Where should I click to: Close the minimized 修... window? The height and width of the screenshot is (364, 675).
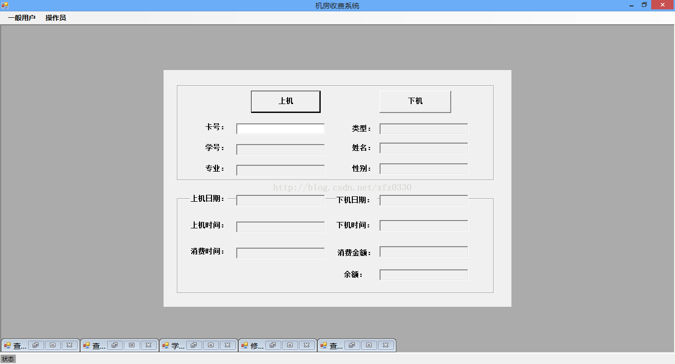pos(306,345)
